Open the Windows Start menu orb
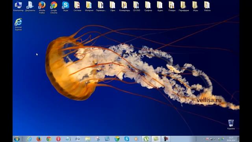252x142 pixels. point(17,139)
